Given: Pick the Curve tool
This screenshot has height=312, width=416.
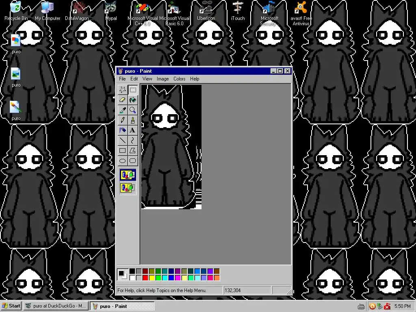Looking at the screenshot, I should [133, 140].
